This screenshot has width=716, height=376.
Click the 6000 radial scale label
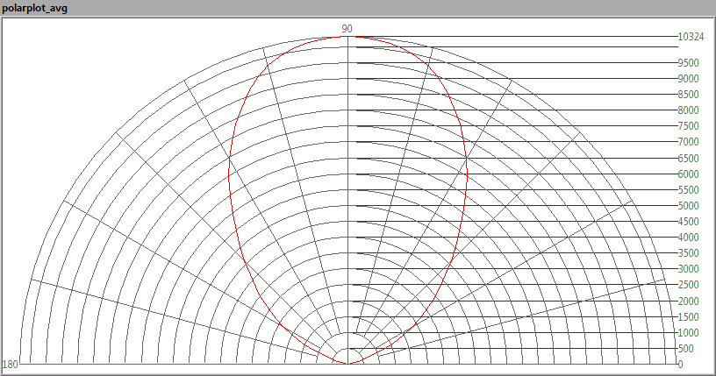pyautogui.click(x=688, y=174)
